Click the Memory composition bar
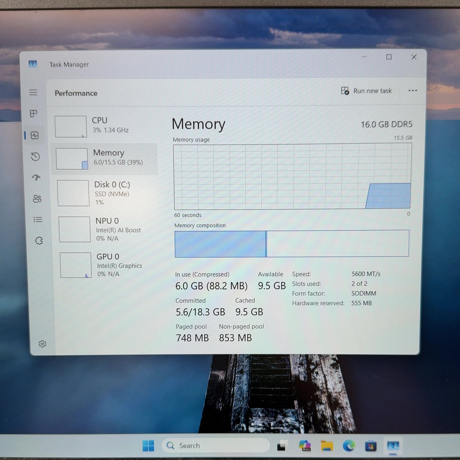The image size is (460, 460). coord(292,243)
